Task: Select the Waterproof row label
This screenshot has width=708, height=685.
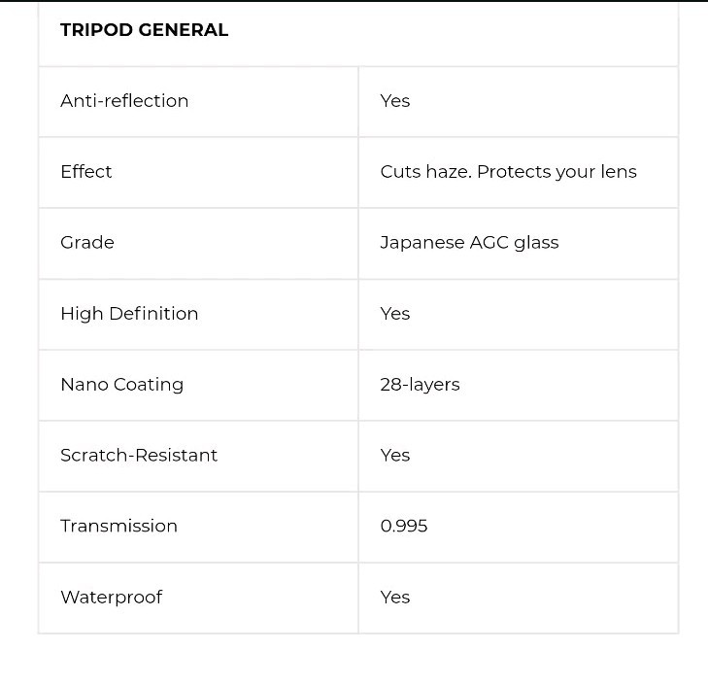Action: (x=111, y=598)
